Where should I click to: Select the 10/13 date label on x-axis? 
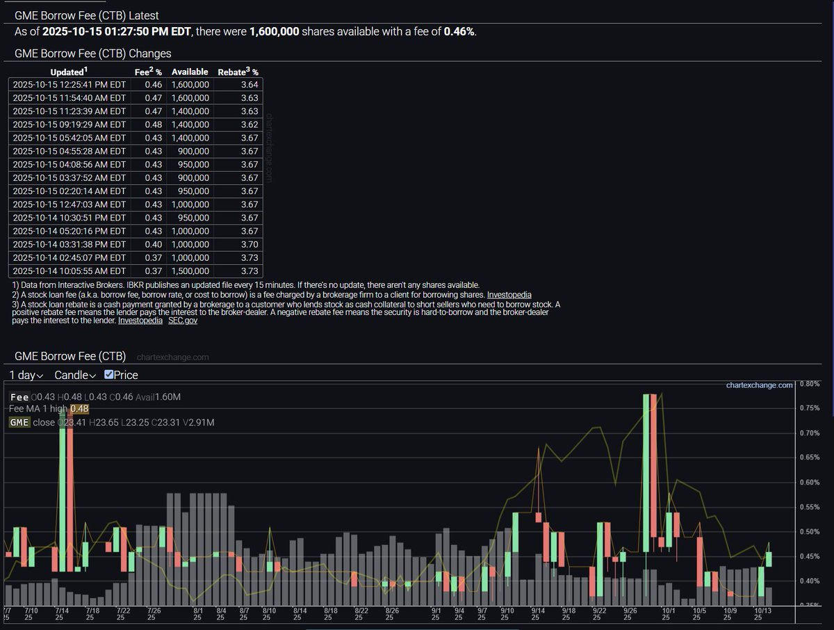tap(763, 613)
